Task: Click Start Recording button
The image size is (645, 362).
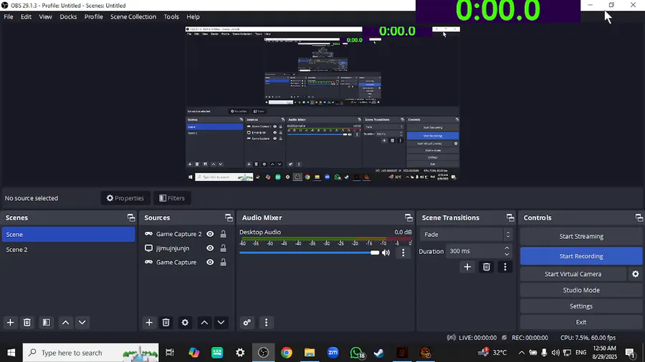Action: point(581,256)
